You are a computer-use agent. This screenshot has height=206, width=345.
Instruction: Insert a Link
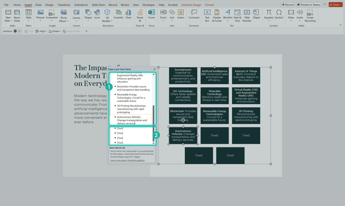point(172,15)
